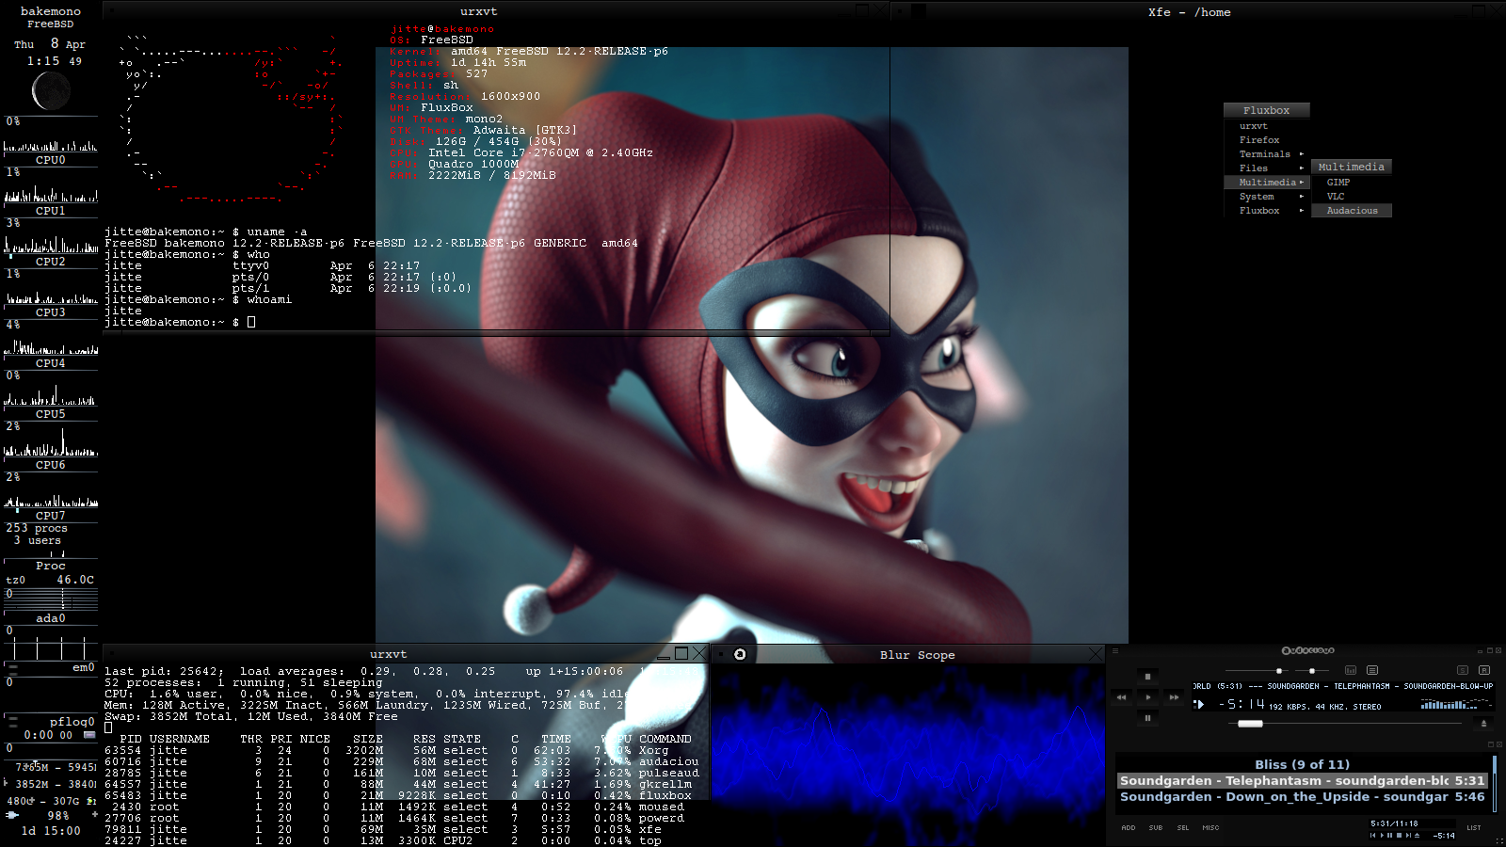Launch Audacious from the Multimedia submenu
Image resolution: width=1506 pixels, height=847 pixels.
click(x=1352, y=211)
